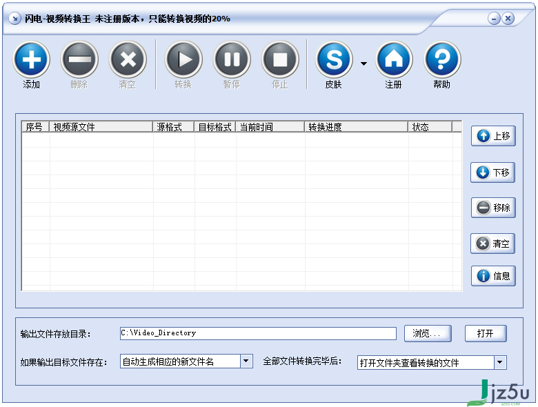The width and height of the screenshot is (538, 407).
Task: Click the 转换进度 column header
Action: point(357,127)
